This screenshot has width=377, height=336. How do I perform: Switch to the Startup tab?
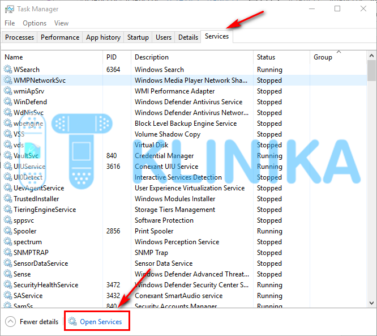tap(138, 37)
